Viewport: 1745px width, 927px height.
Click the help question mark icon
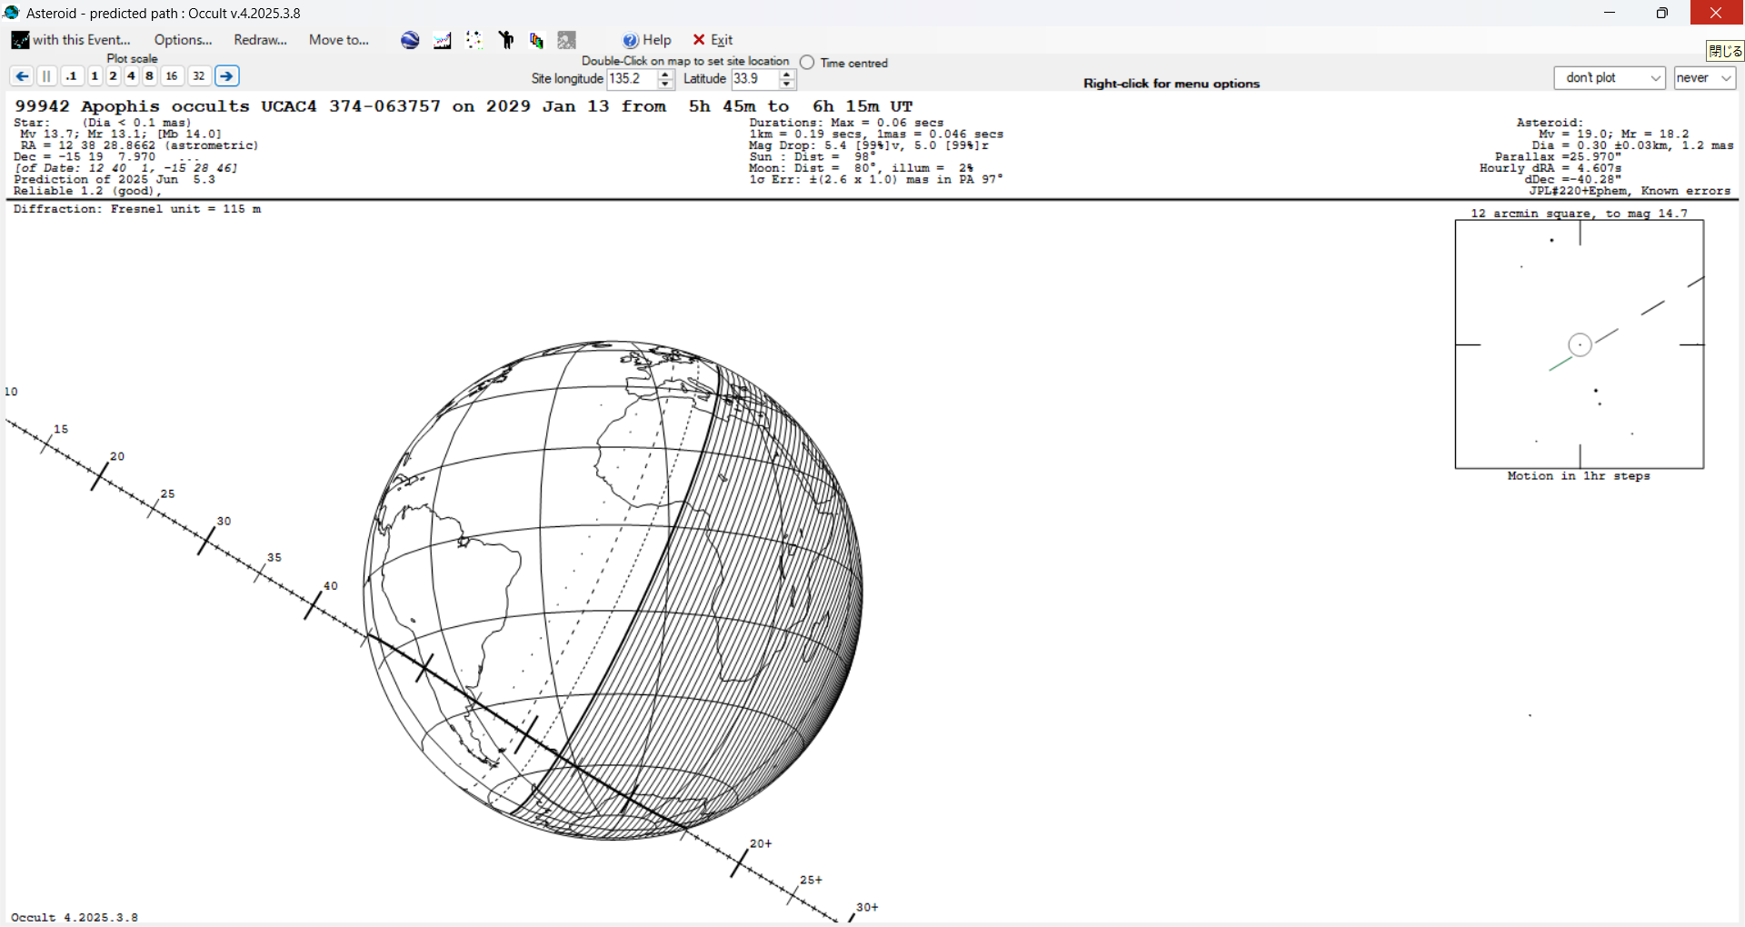630,40
